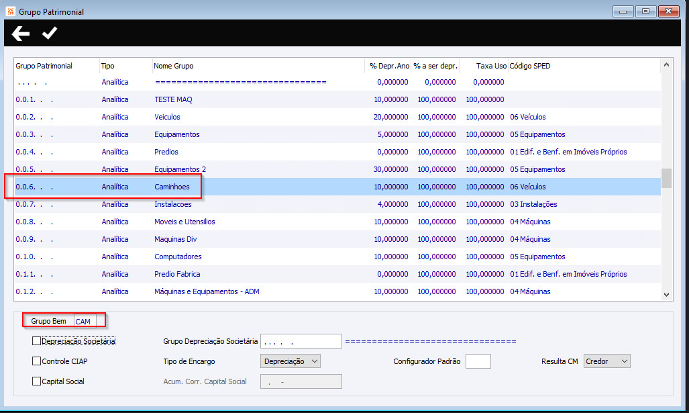
Task: Select the Equipamentos 2 row
Action: (x=337, y=169)
